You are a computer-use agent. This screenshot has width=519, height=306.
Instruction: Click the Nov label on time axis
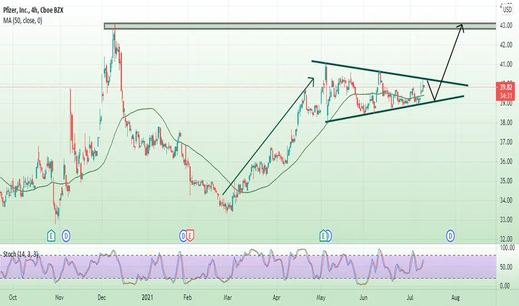[60, 298]
